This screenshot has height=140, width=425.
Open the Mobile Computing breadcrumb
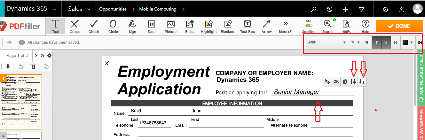pos(158,9)
